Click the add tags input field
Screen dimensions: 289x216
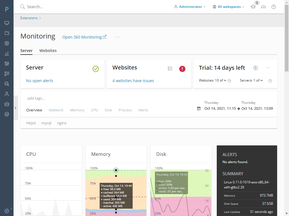pos(36,98)
